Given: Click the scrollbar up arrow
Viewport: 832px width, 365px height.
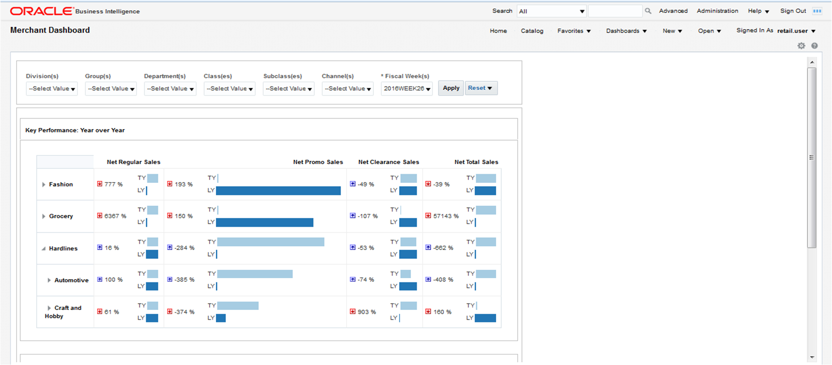Looking at the screenshot, I should 812,62.
